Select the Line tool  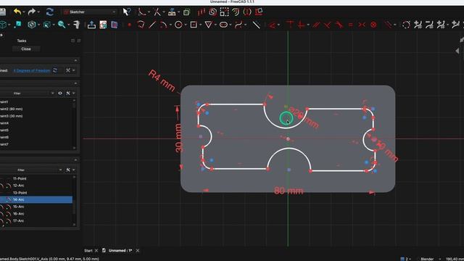click(152, 25)
